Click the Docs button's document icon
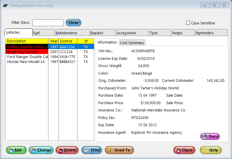232x159 pixels. pyautogui.click(x=204, y=136)
